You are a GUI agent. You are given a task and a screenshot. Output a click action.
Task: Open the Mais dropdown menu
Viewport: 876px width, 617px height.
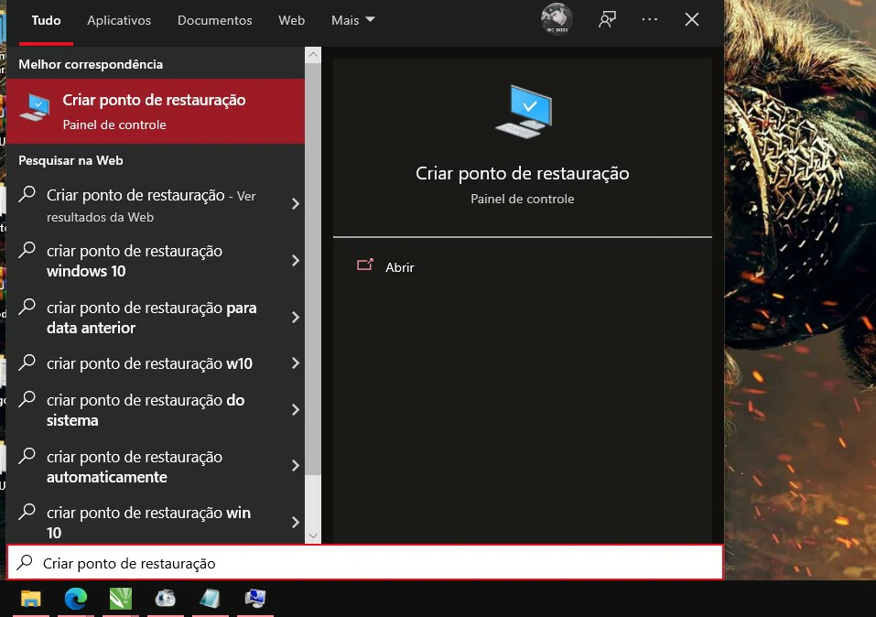click(353, 20)
